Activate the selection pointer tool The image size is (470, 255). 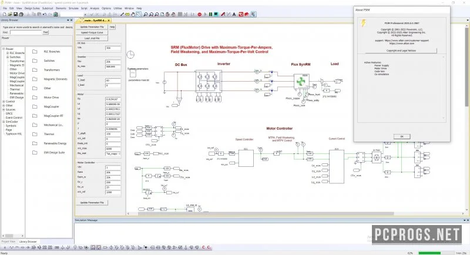[139, 14]
